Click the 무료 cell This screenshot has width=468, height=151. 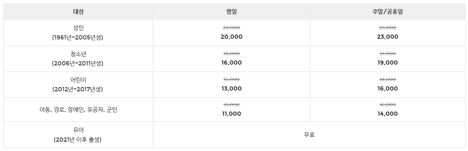coord(309,135)
